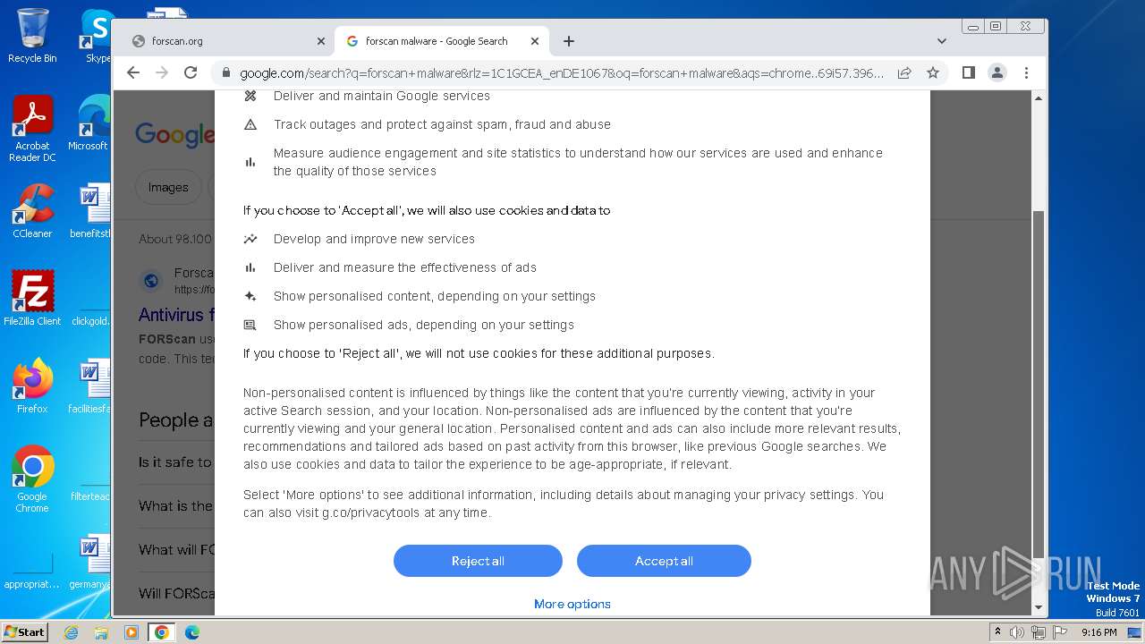Open the Windows Start menu
The image size is (1145, 644).
coord(24,632)
